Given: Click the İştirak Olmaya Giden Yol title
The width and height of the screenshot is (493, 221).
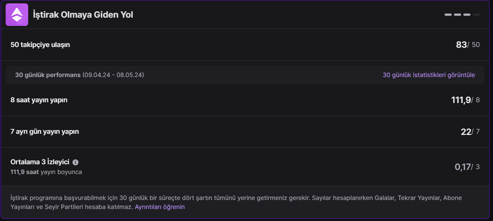Looking at the screenshot, I should [83, 15].
